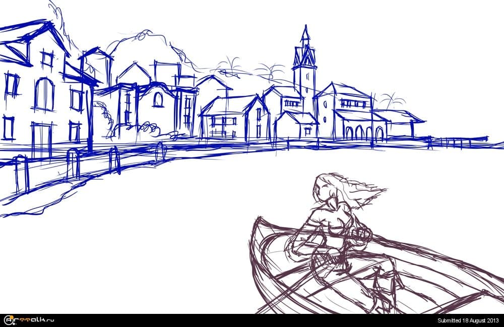Click the Arttalk.ru logo watermark
Viewport: 504px width, 327px height.
29,320
